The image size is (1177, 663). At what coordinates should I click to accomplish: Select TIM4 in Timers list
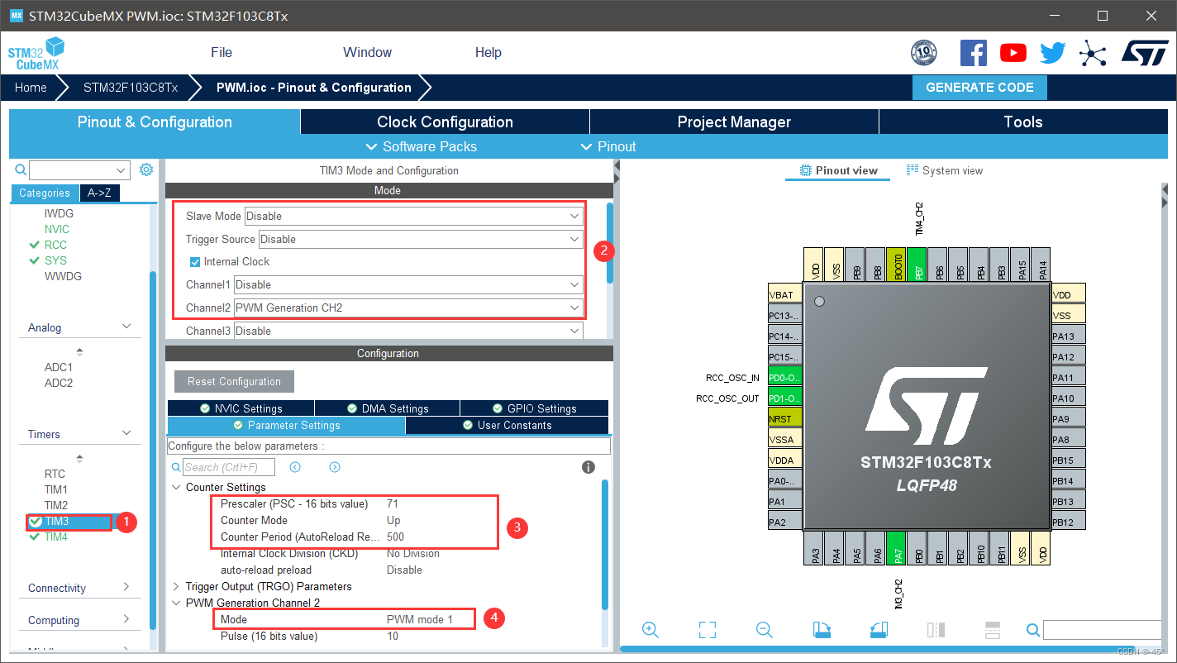pos(56,537)
